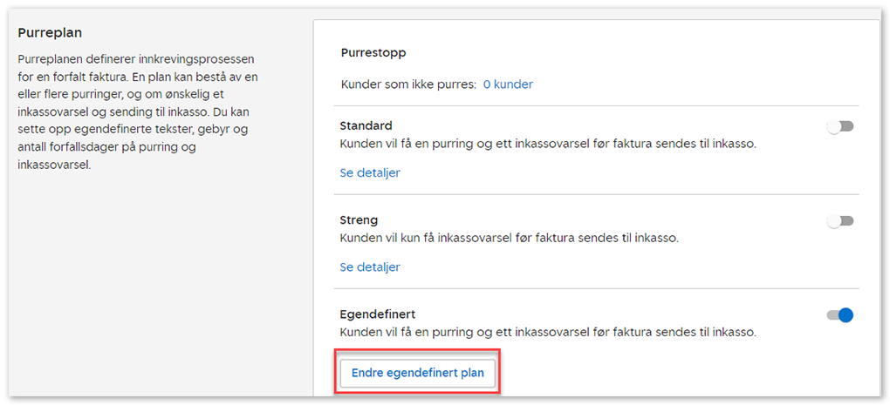Disable the Egendefinert plan toggle
Image resolution: width=890 pixels, height=405 pixels.
coord(839,315)
